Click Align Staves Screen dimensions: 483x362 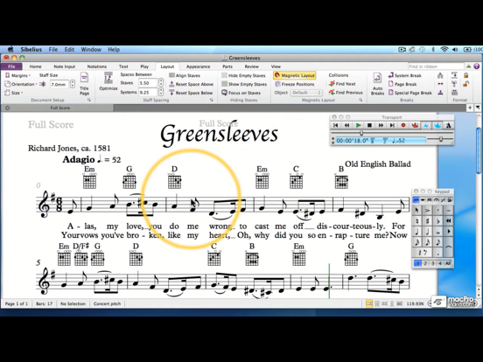click(x=185, y=75)
